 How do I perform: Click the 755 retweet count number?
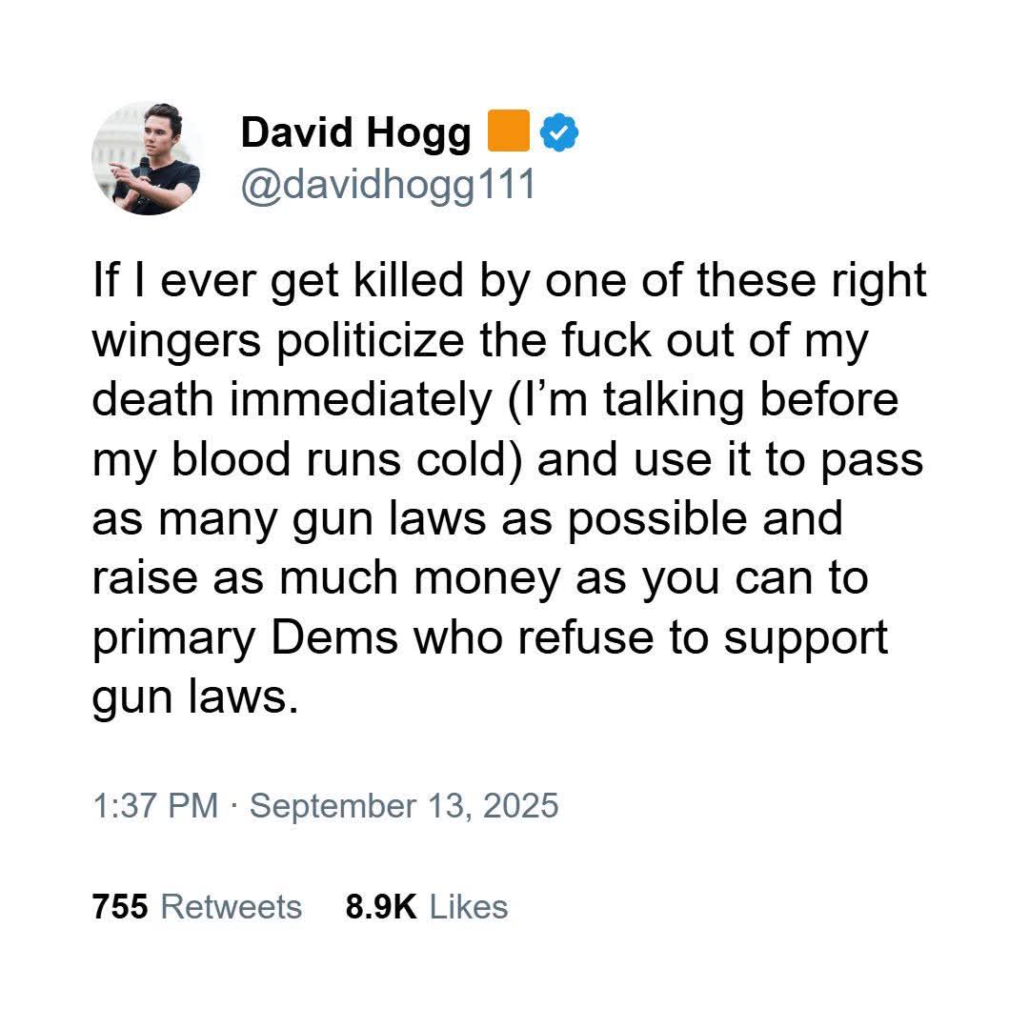click(x=120, y=907)
